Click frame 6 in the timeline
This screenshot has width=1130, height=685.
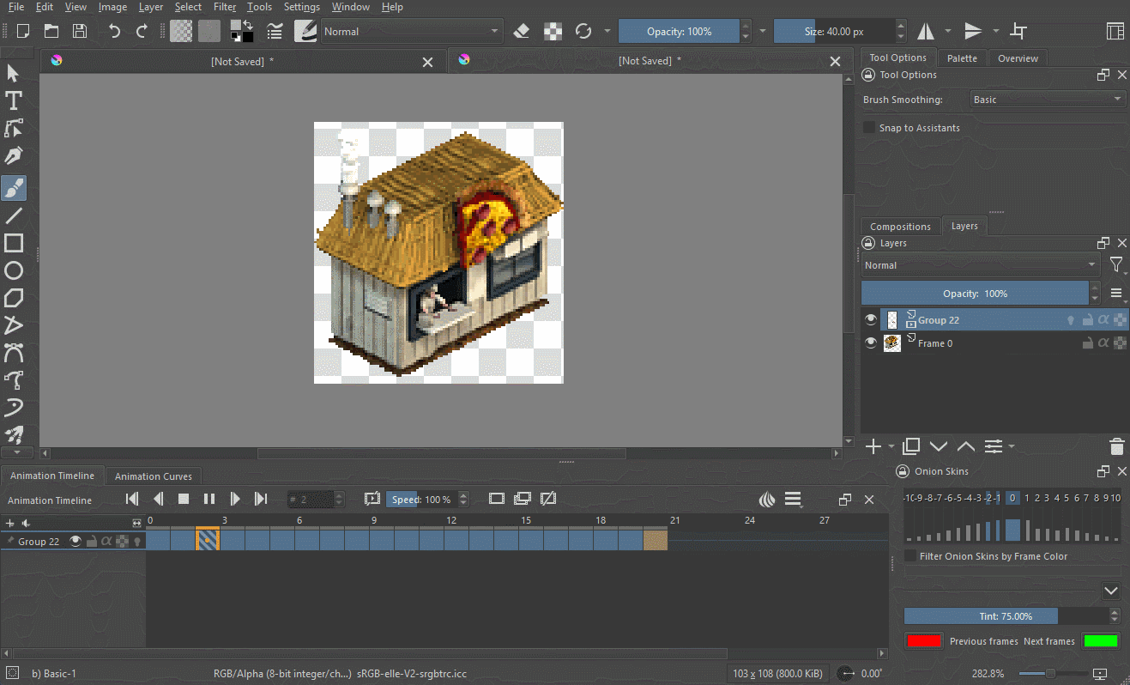tap(306, 540)
